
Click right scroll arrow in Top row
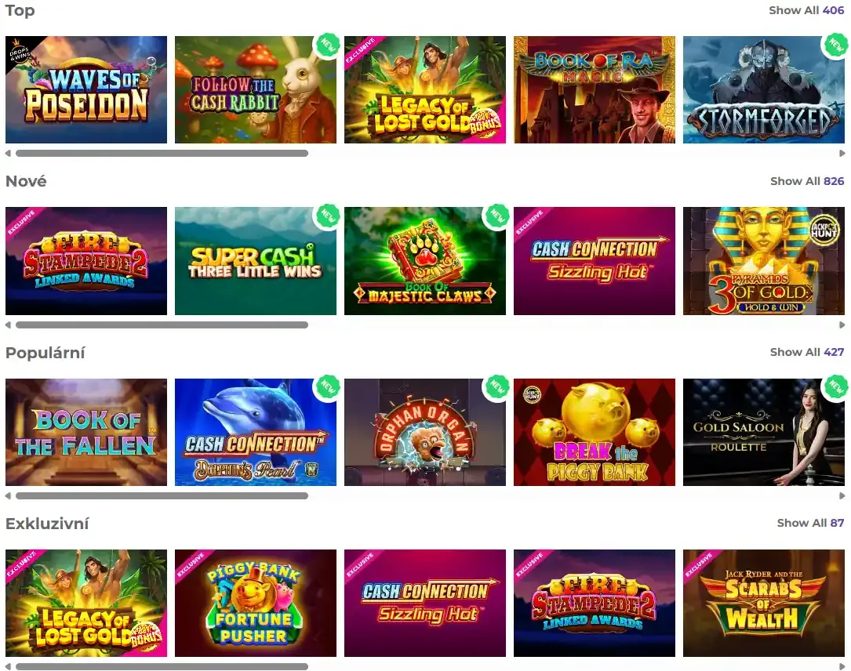point(842,154)
